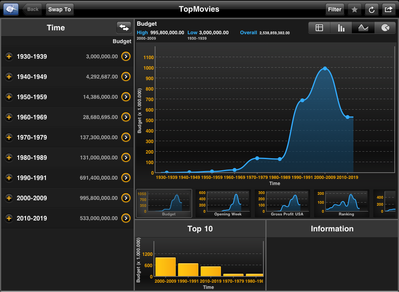Expand the 1990-1991 decade row
The height and width of the screenshot is (292, 399).
[9, 178]
